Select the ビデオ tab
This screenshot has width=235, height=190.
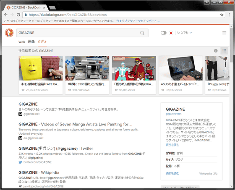42,42
